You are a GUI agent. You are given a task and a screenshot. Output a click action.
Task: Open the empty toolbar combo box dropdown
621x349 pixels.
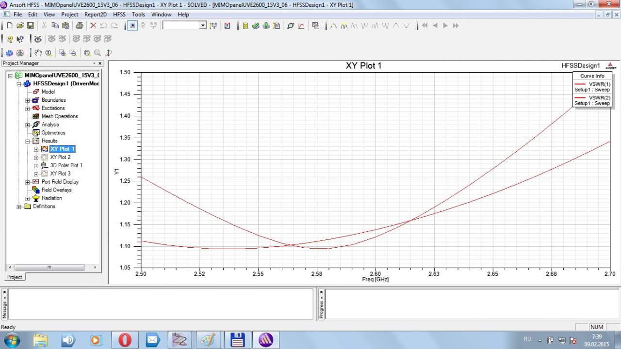click(x=203, y=26)
